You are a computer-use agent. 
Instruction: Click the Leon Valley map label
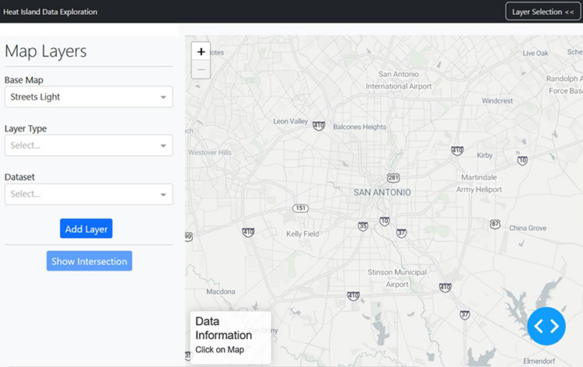tap(291, 121)
